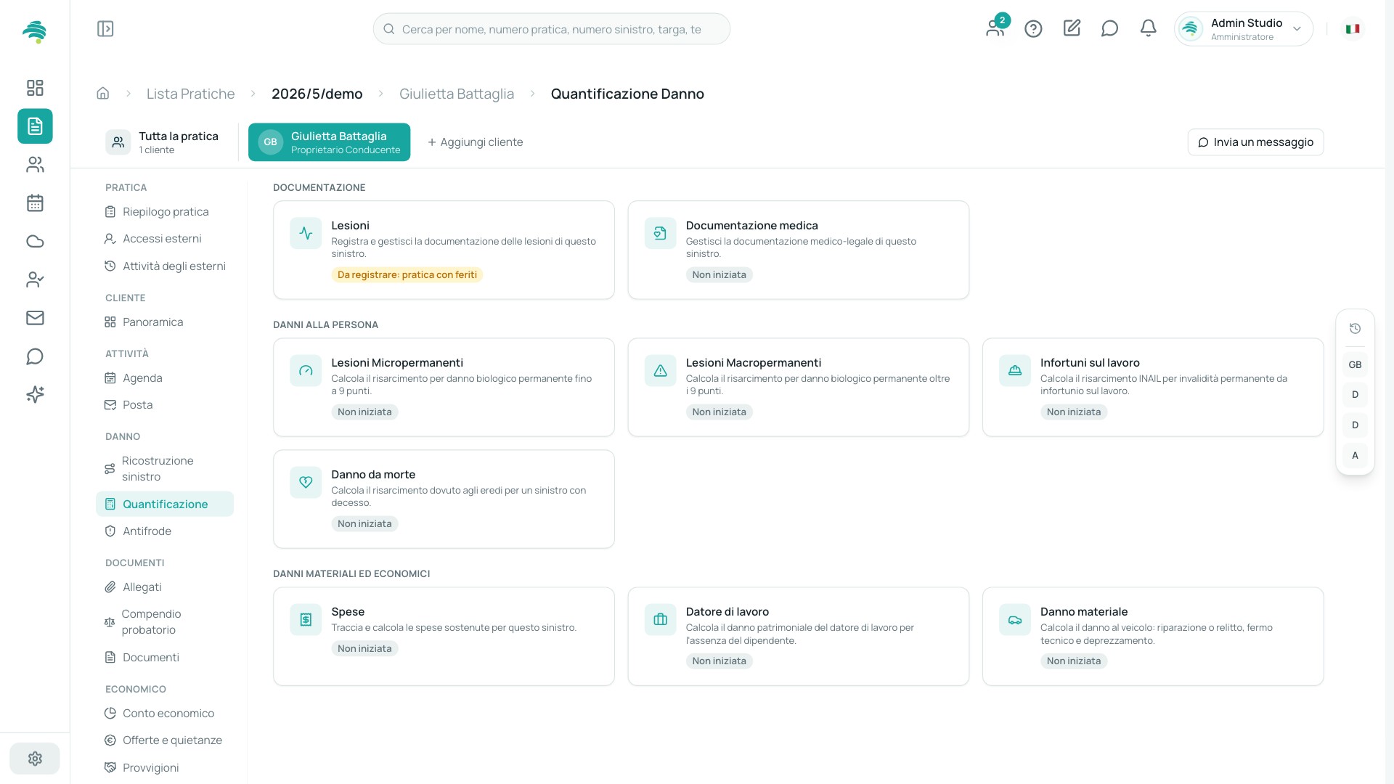
Task: Open Conto economico in the side menu
Action: 165,714
